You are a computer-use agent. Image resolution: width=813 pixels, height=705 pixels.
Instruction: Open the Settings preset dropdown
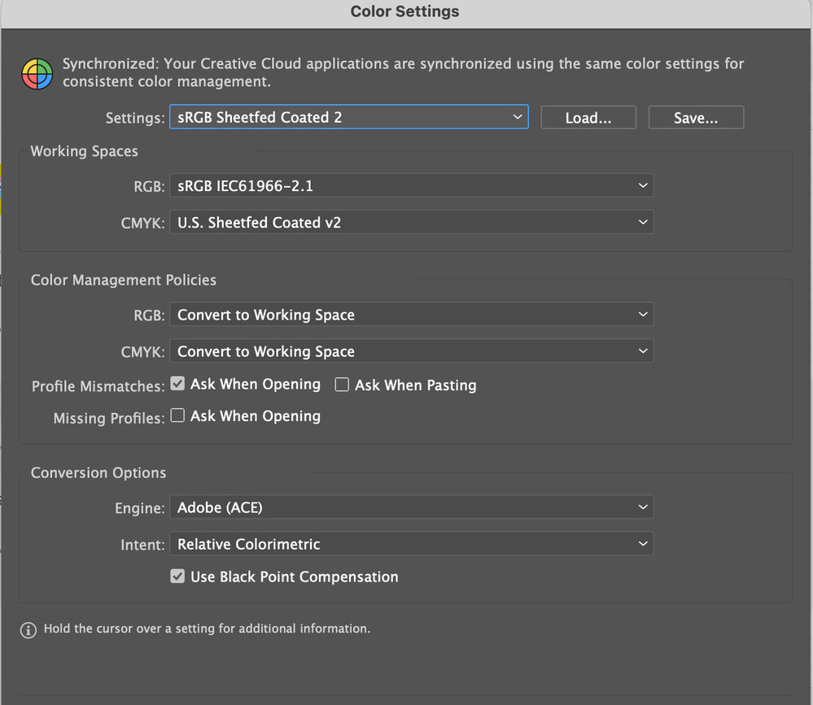coord(348,117)
